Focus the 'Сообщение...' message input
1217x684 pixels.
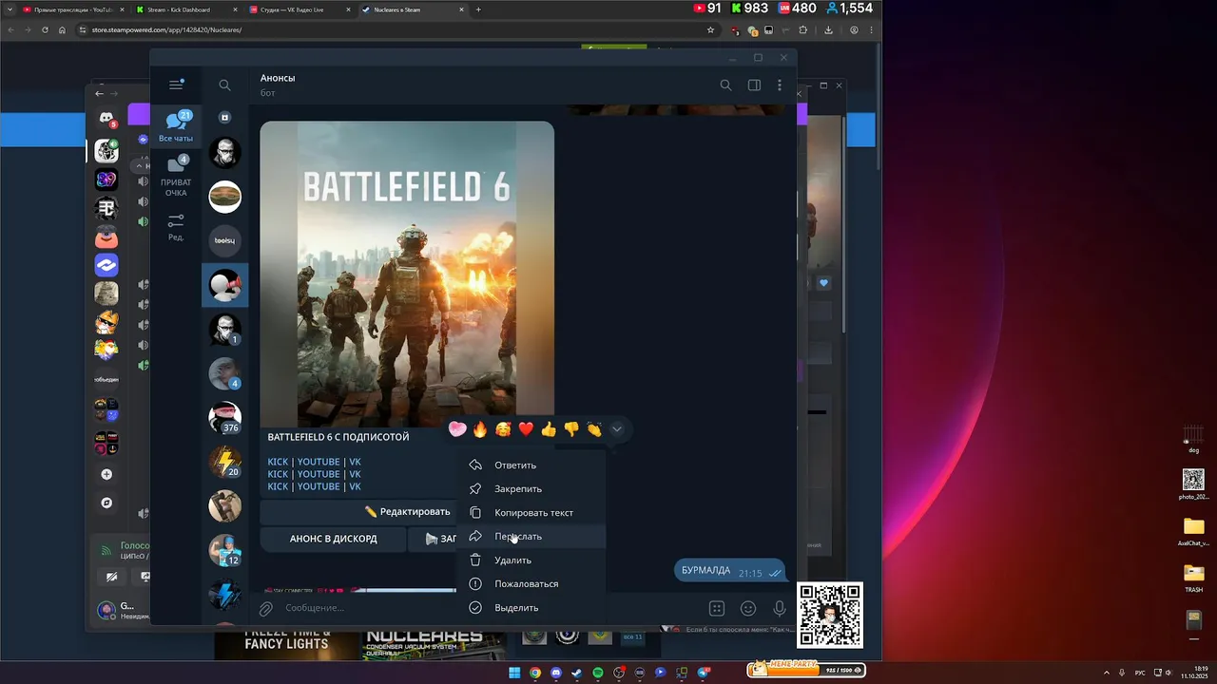(x=490, y=608)
